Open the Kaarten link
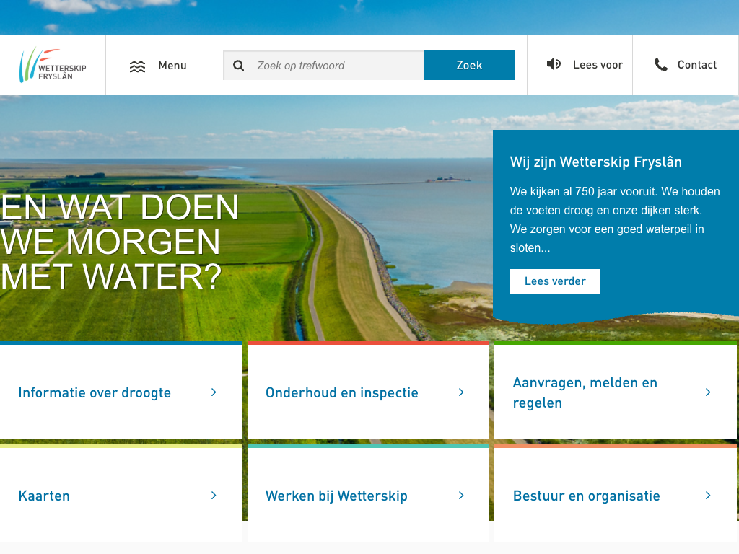The height and width of the screenshot is (554, 739). pyautogui.click(x=44, y=496)
